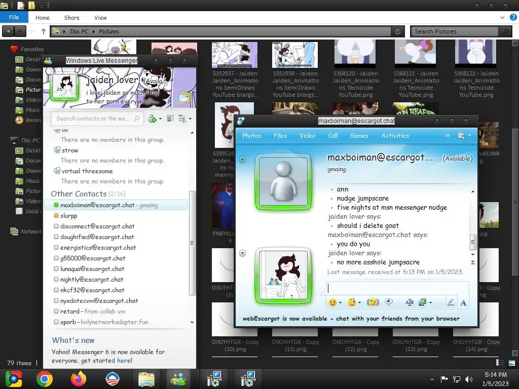Click Explorer's Forward navigation arrow
The height and width of the screenshot is (389, 519).
20,31
